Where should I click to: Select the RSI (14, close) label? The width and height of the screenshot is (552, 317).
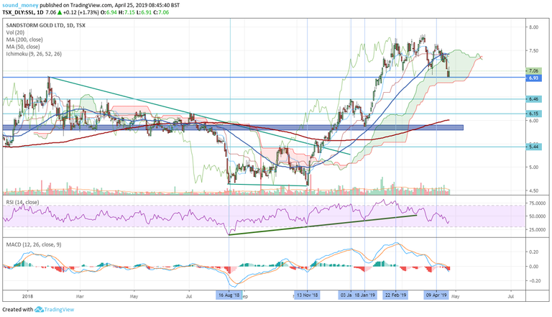(22, 202)
